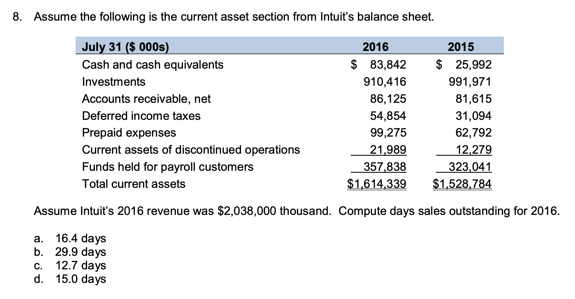
Task: Select answer option c. 12.7 days
Action: pyautogui.click(x=70, y=265)
